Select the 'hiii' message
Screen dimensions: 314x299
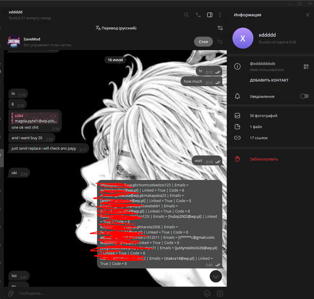(19, 276)
